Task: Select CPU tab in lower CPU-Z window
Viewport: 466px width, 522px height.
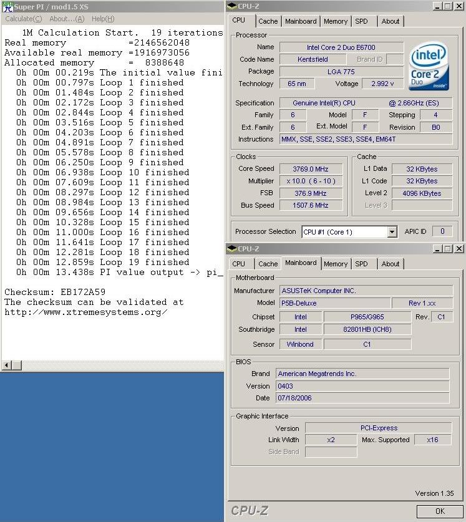Action: pos(238,264)
